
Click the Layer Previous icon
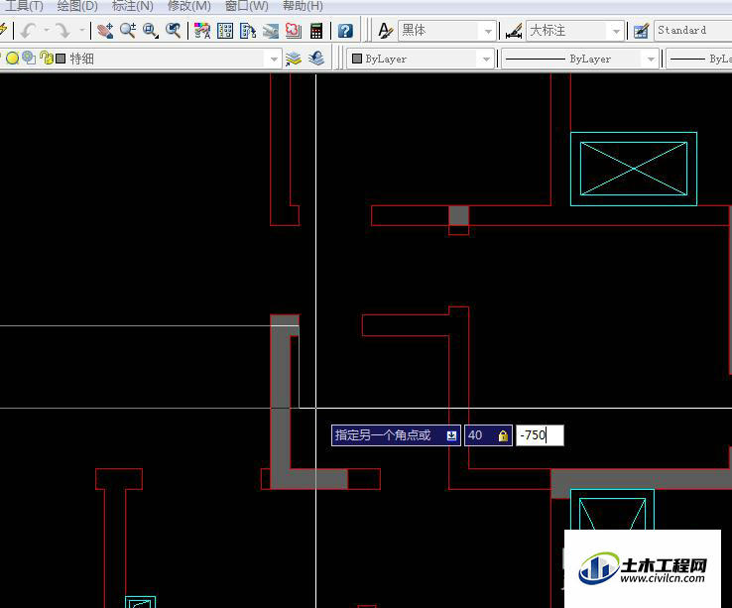tap(316, 59)
